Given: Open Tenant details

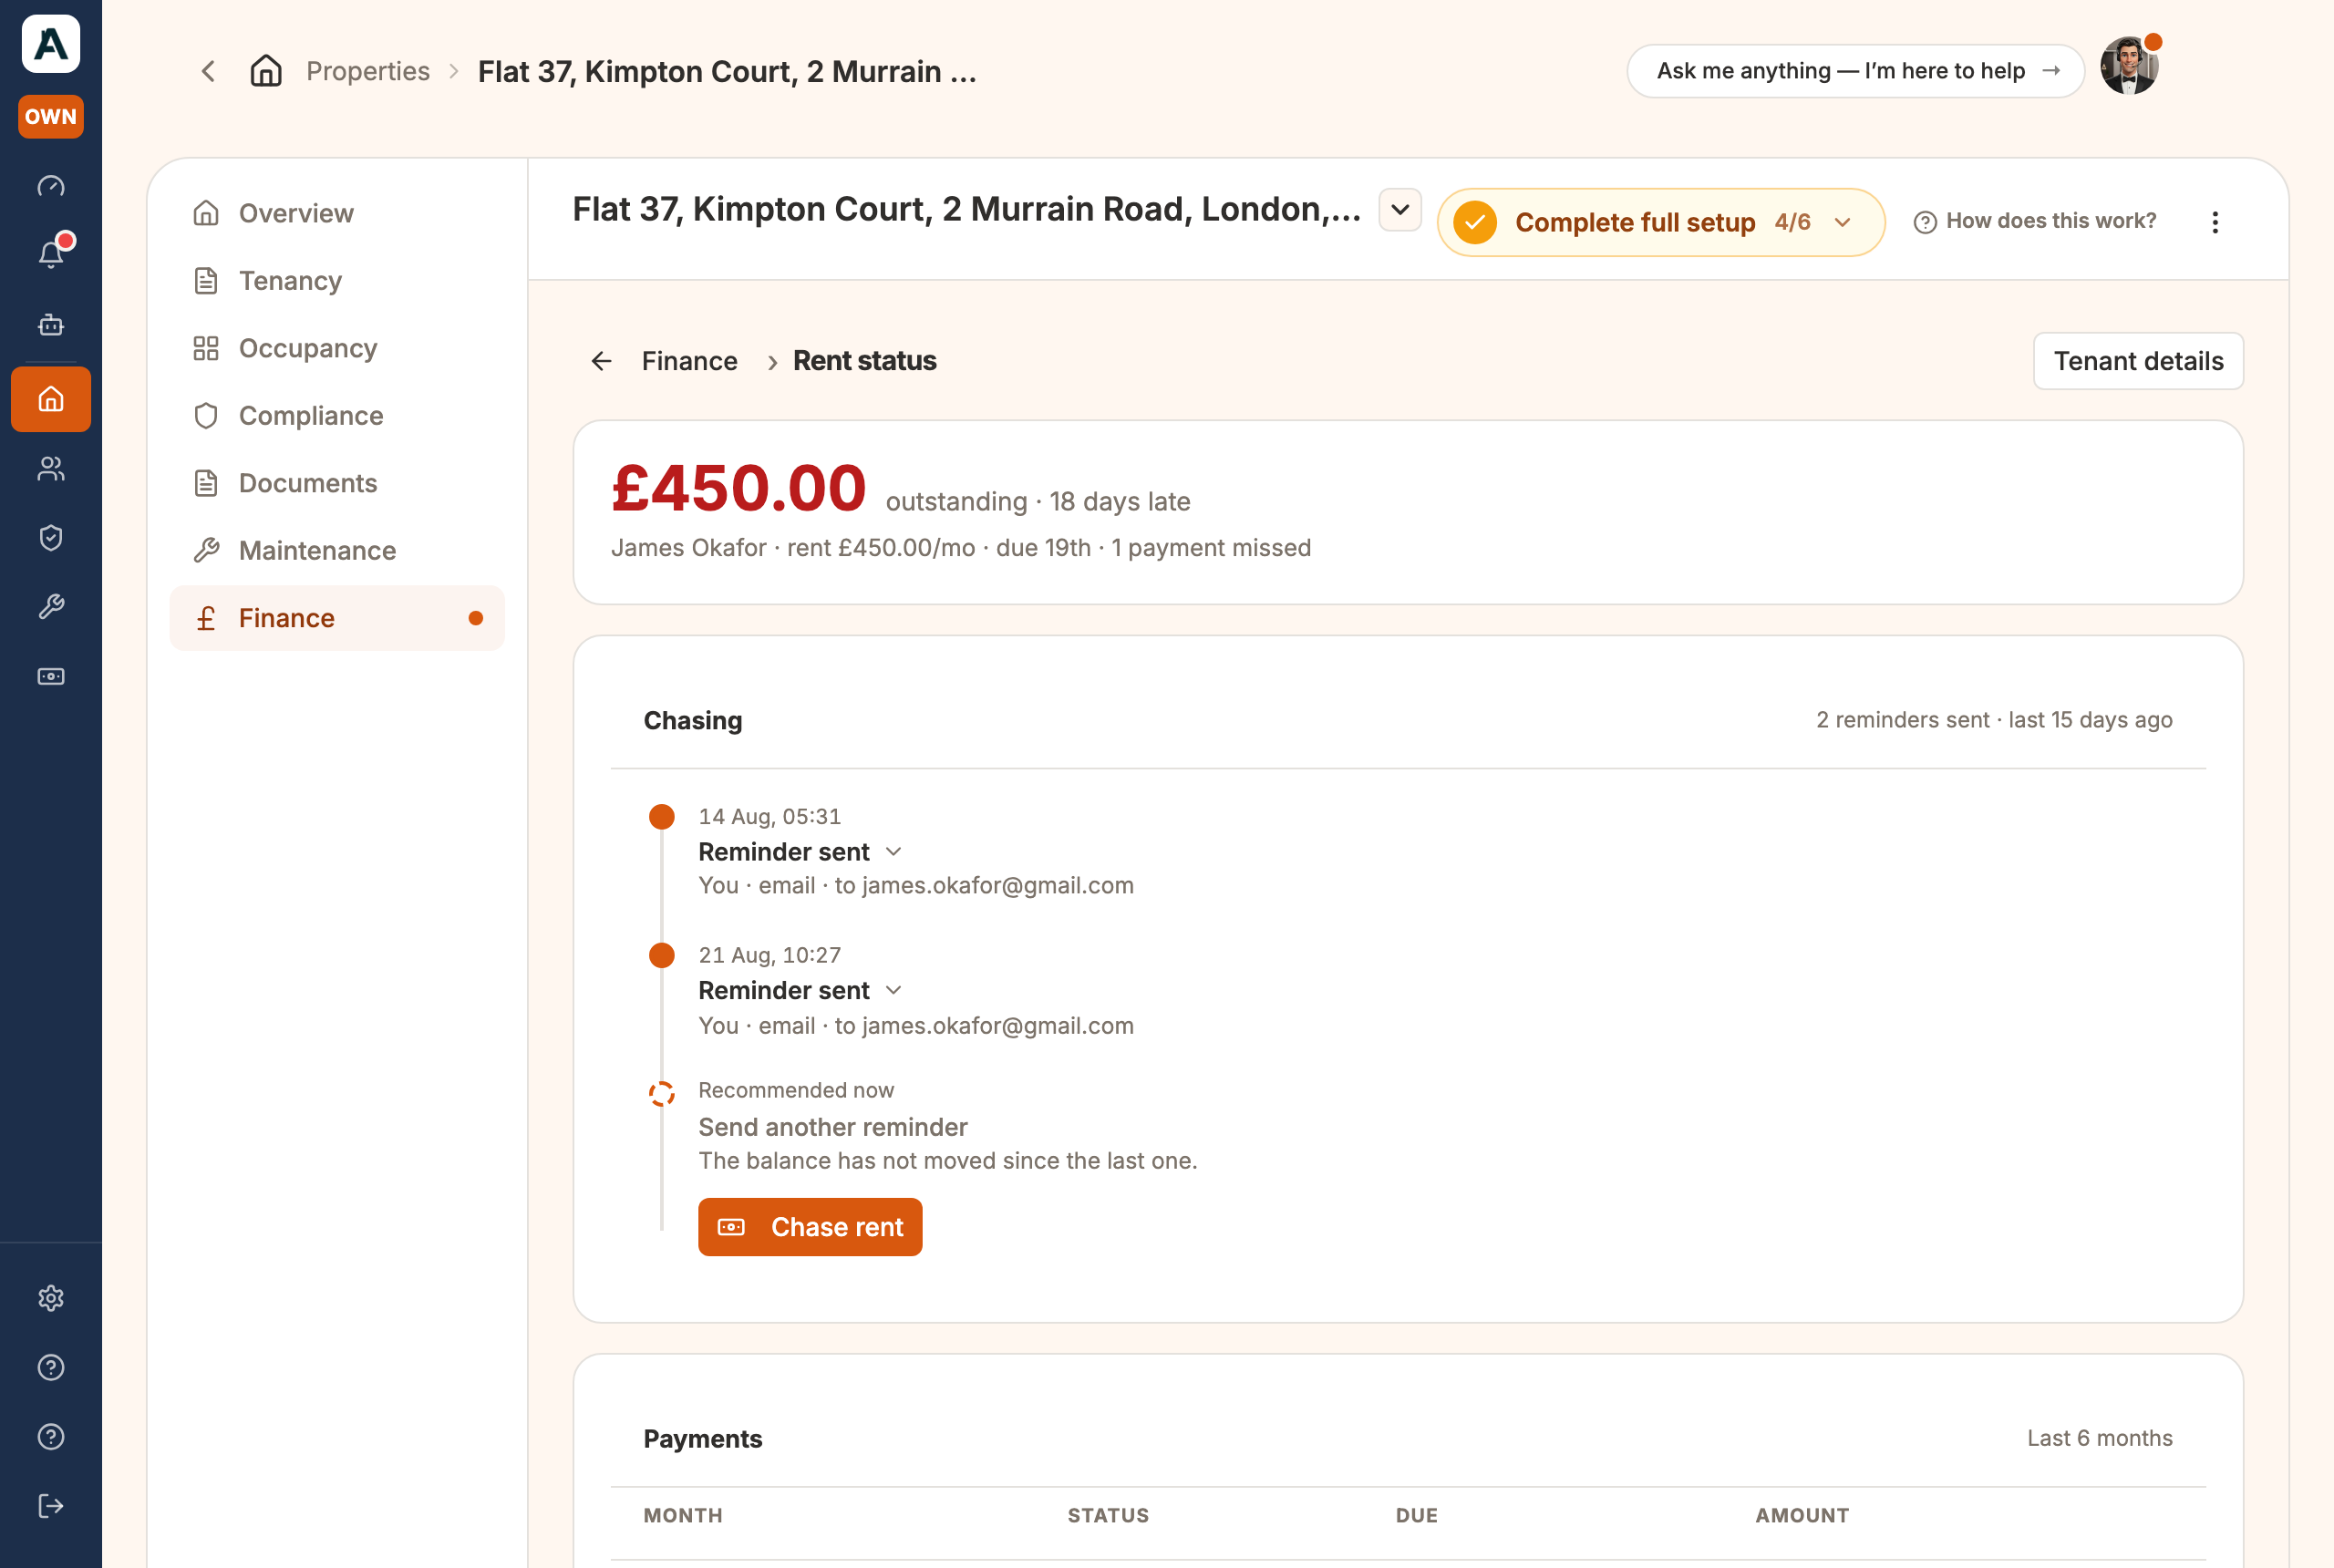Looking at the screenshot, I should point(2138,361).
